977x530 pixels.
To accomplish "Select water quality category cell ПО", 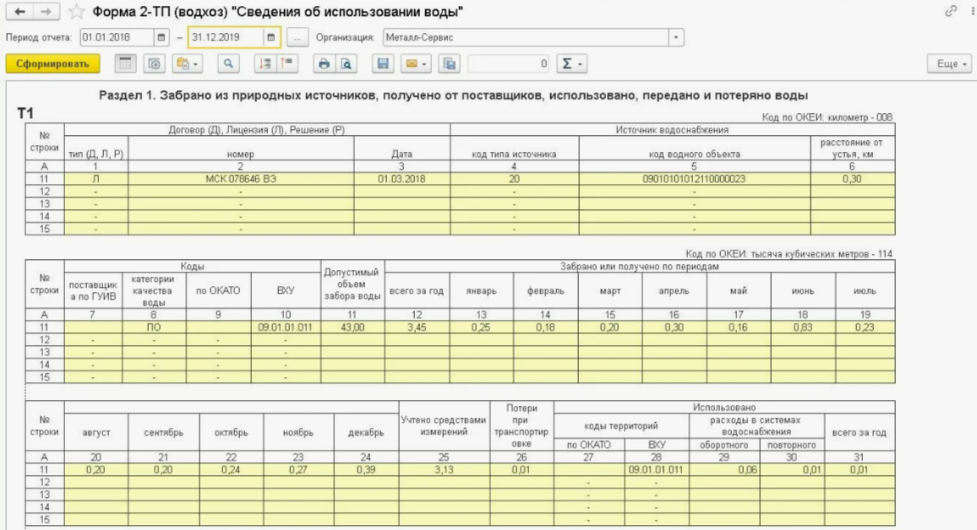I will [154, 327].
